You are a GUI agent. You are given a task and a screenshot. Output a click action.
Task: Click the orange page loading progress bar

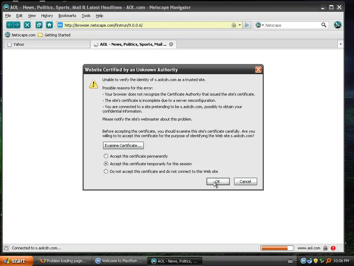(x=277, y=248)
